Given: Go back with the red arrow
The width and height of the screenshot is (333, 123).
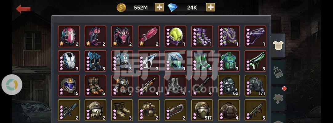Looking at the screenshot, I should 23,9.
